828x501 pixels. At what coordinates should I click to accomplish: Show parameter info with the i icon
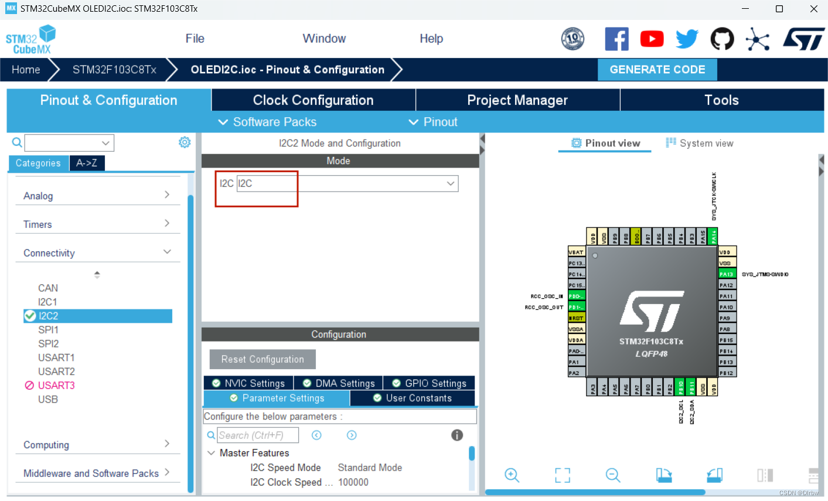[x=457, y=435]
